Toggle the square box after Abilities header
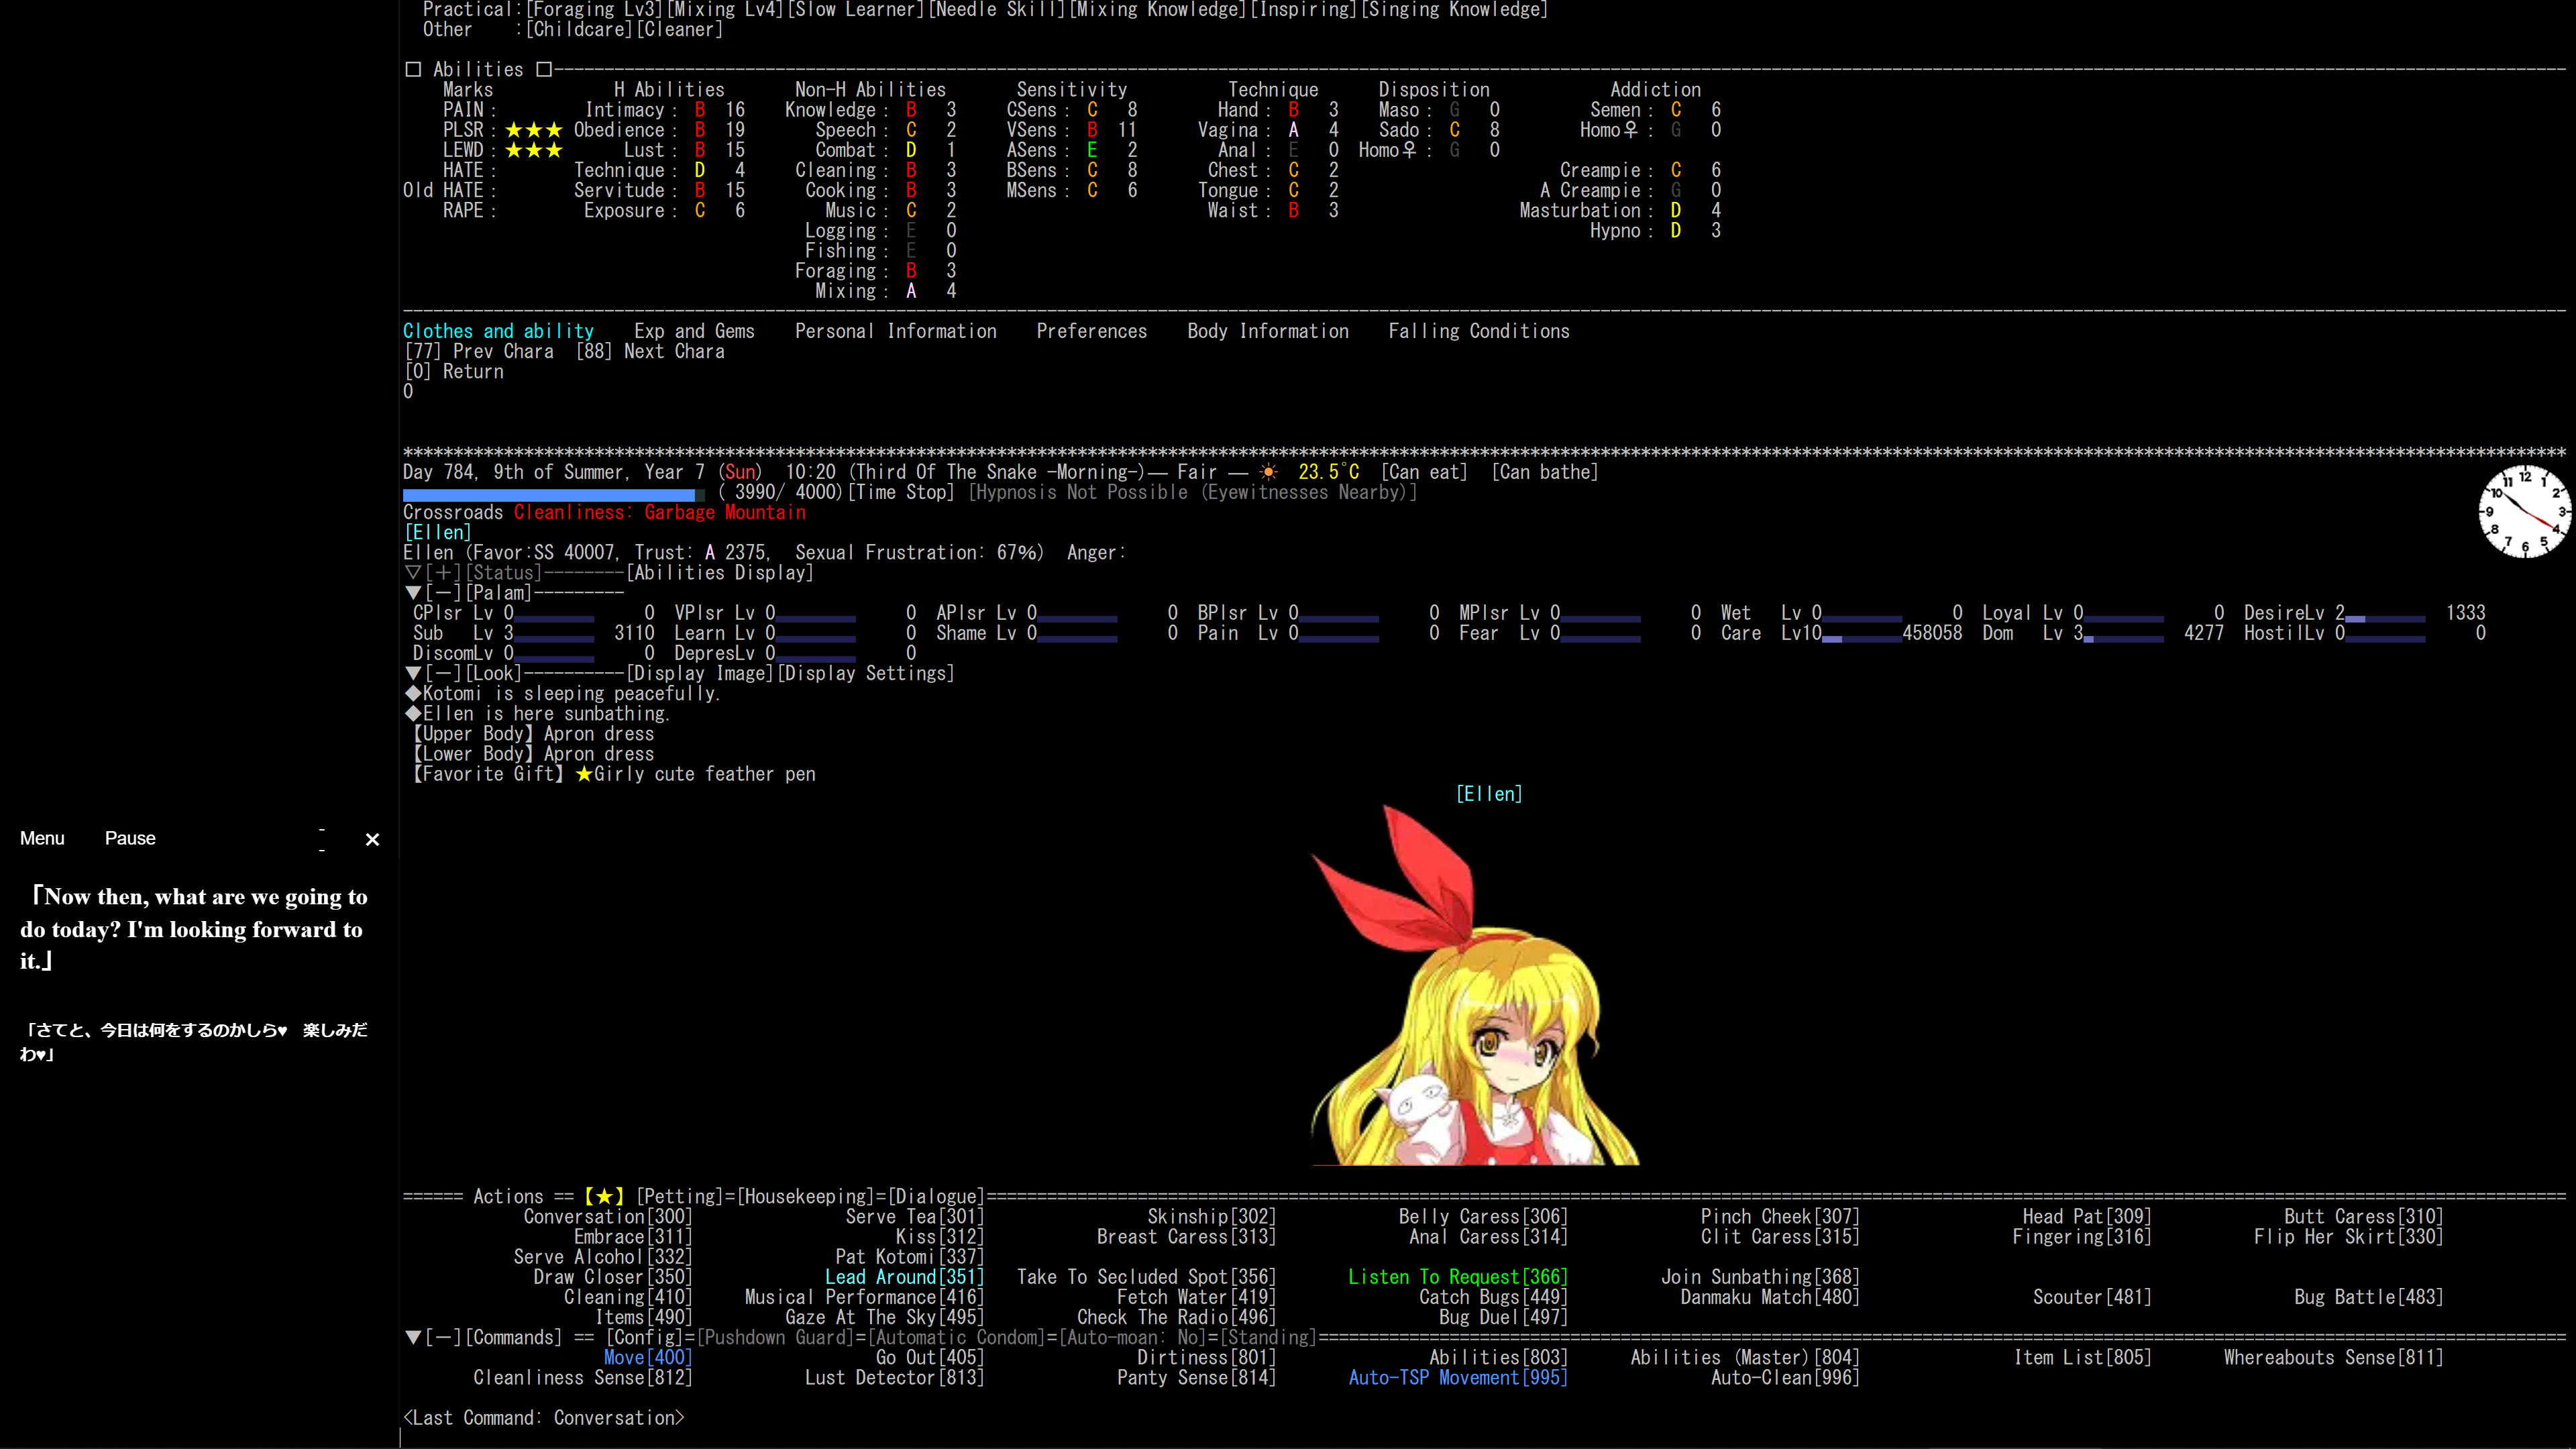This screenshot has width=2576, height=1449. pos(544,69)
